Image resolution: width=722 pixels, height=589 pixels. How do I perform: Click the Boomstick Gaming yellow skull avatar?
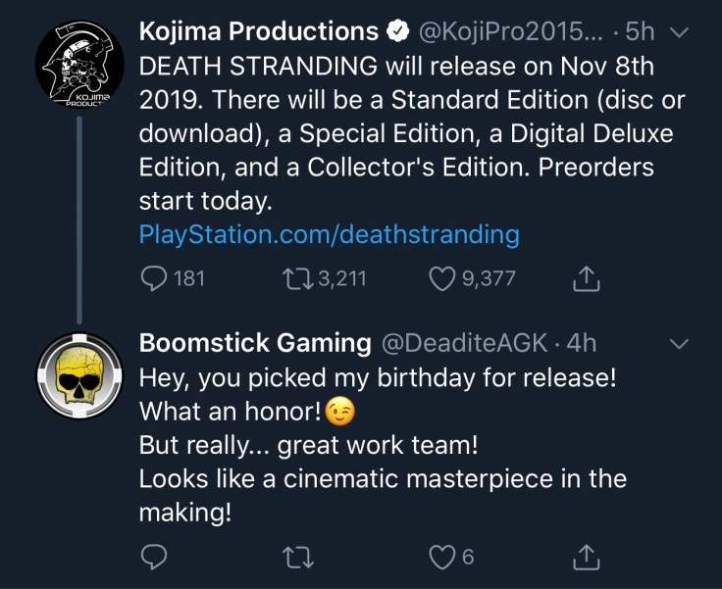78,376
